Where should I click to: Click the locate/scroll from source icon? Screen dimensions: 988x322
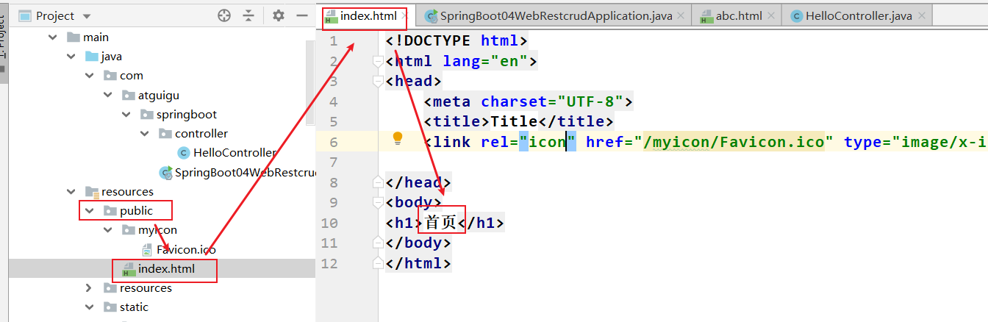[224, 15]
